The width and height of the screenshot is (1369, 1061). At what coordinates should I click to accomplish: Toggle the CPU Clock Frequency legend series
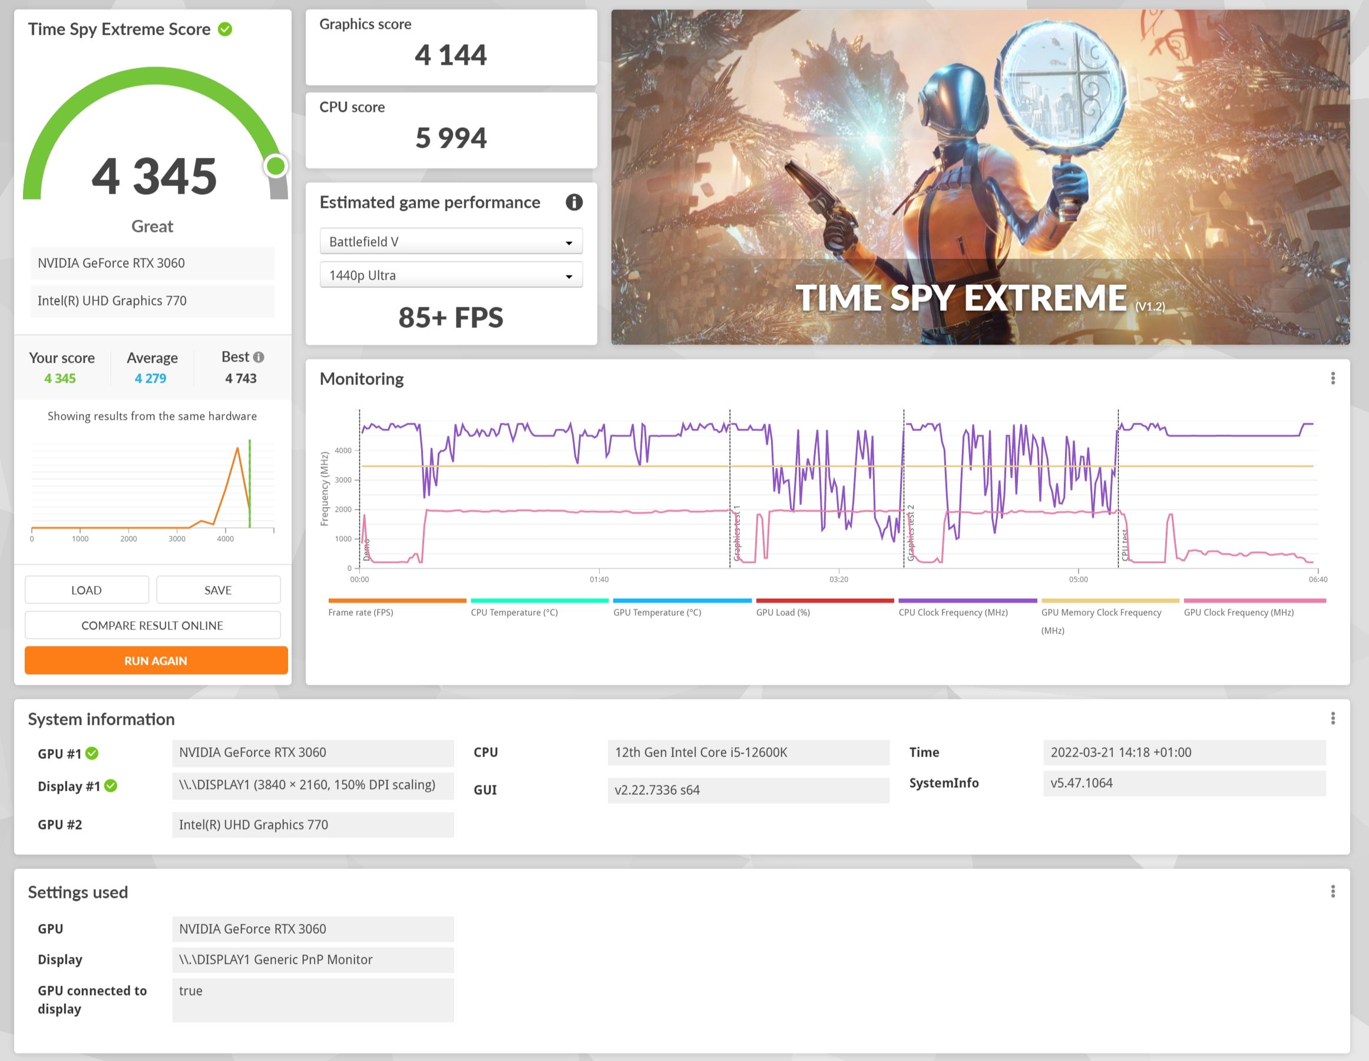[x=967, y=608]
